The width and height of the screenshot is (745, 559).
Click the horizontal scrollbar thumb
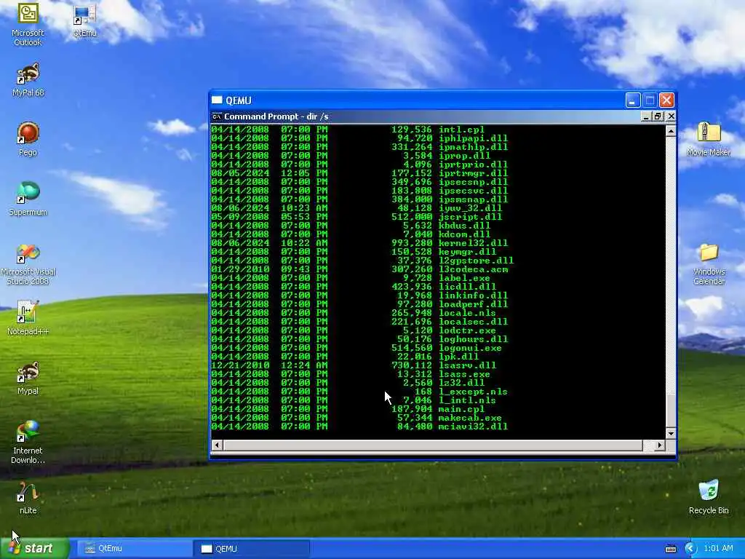coord(432,445)
